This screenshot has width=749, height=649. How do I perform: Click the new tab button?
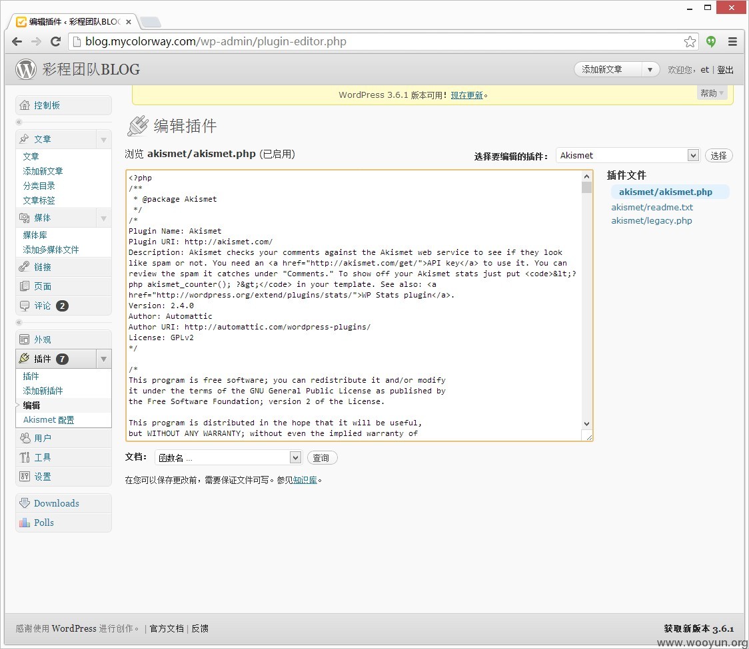[x=151, y=22]
